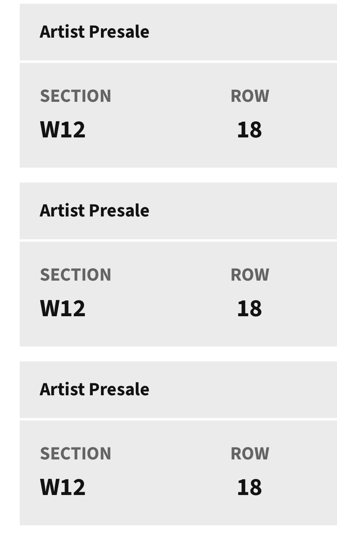Click the SECTION label on the top ticket
This screenshot has width=337, height=536.
click(76, 96)
